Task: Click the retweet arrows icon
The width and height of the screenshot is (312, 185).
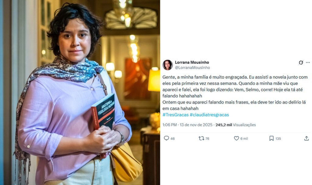Action: (x=201, y=138)
